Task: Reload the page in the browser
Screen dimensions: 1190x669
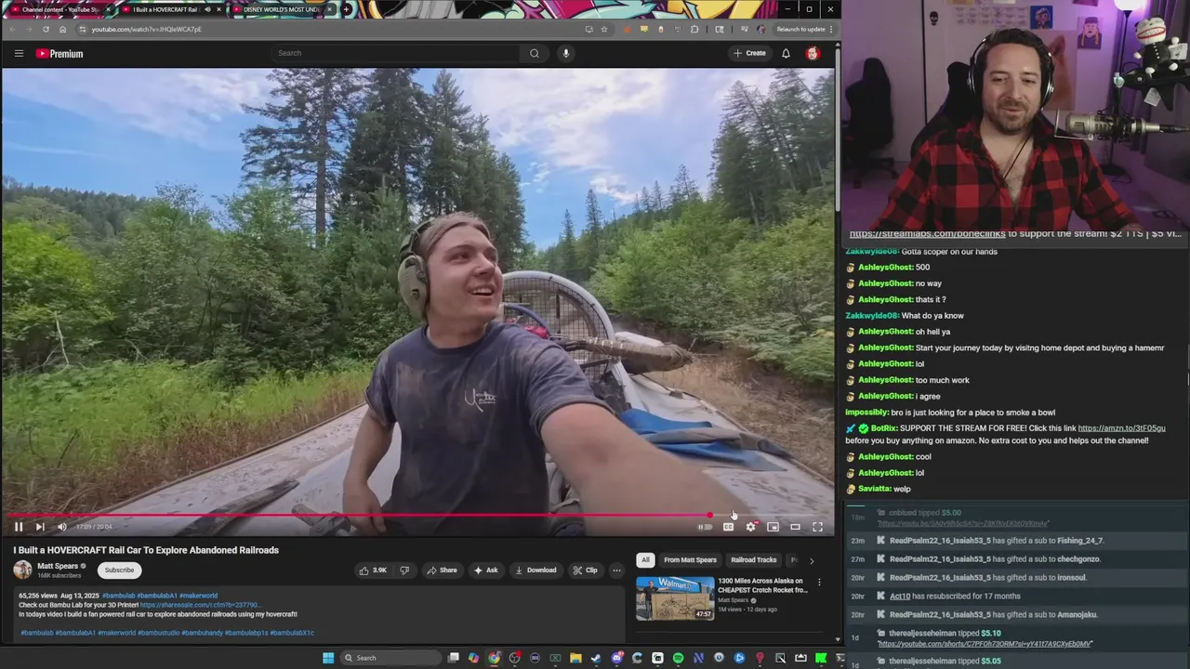Action: pos(46,29)
